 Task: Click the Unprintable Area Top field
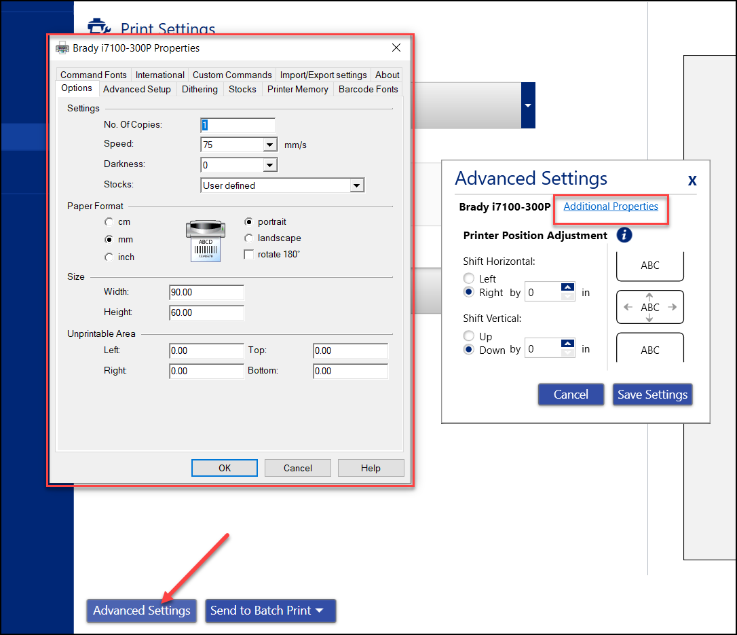pyautogui.click(x=351, y=351)
